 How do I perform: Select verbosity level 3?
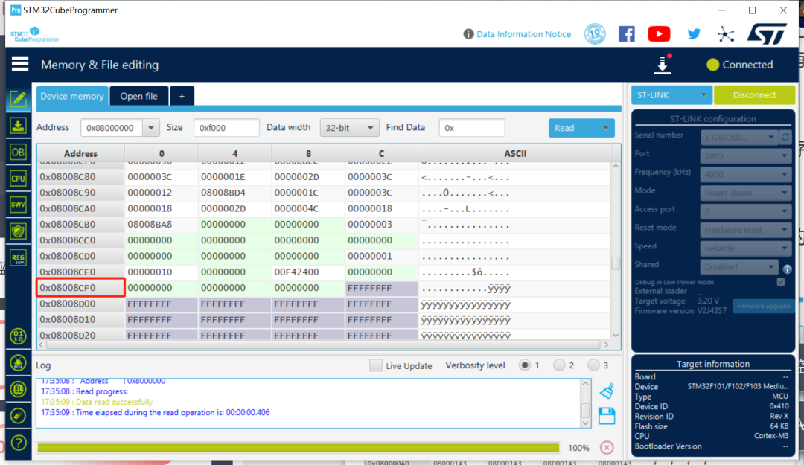coord(593,365)
